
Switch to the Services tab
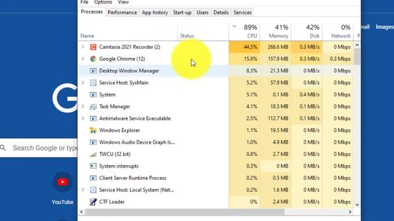(x=243, y=12)
